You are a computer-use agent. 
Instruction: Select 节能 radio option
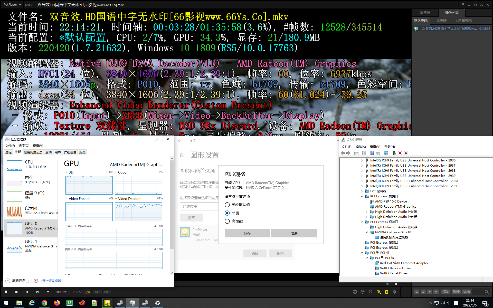pyautogui.click(x=227, y=213)
